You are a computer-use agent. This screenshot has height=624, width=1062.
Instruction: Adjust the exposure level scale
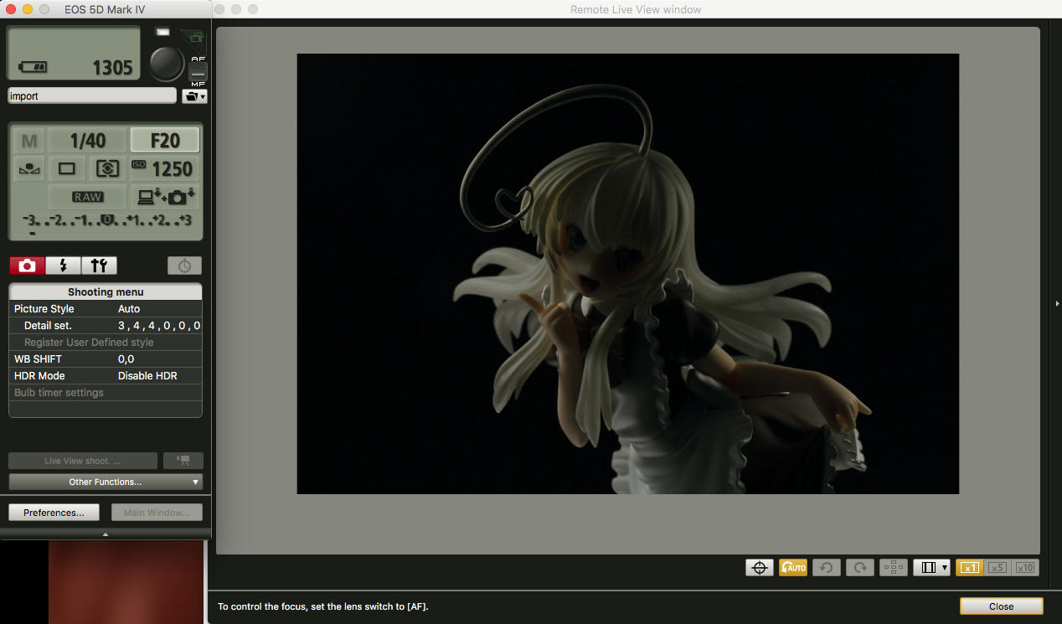(106, 223)
